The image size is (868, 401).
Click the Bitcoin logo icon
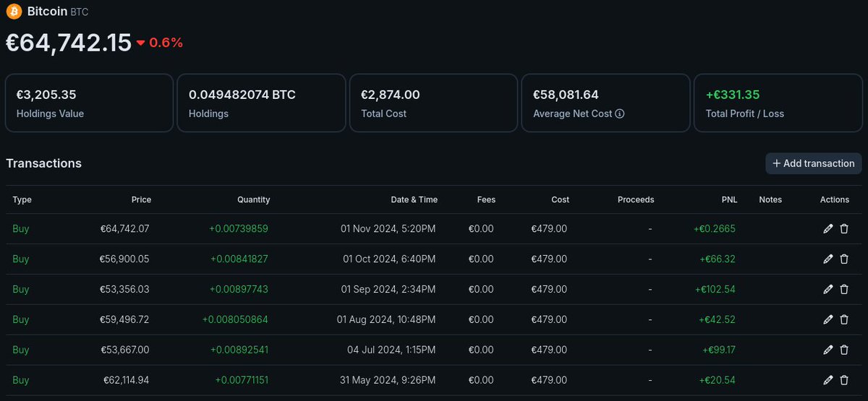click(x=13, y=12)
